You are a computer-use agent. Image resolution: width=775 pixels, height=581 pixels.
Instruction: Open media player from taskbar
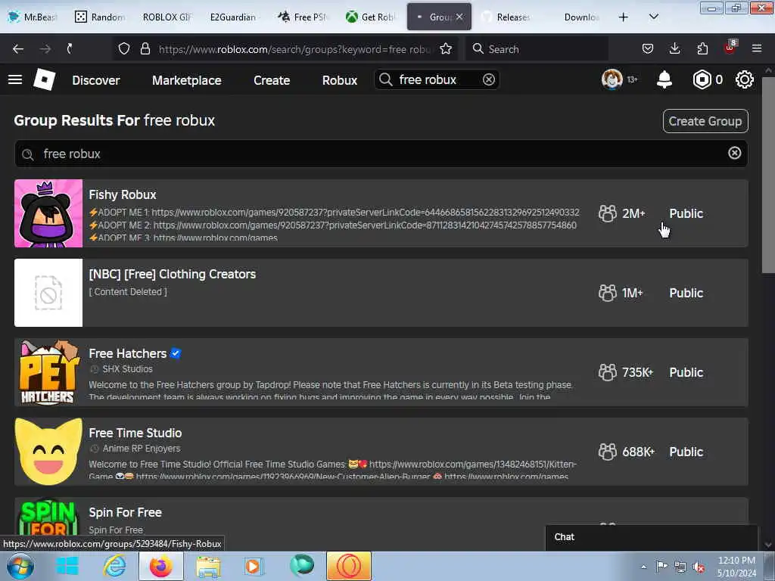pyautogui.click(x=254, y=566)
